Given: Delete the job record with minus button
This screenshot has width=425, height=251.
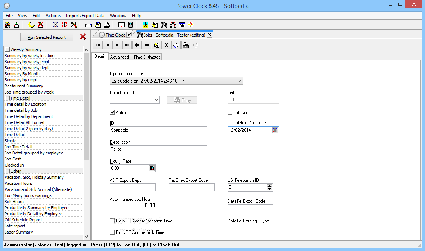Looking at the screenshot, I should pos(147,45).
